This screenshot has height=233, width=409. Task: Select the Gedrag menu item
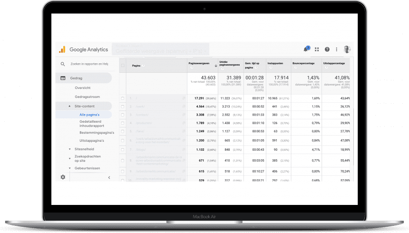[x=84, y=78]
